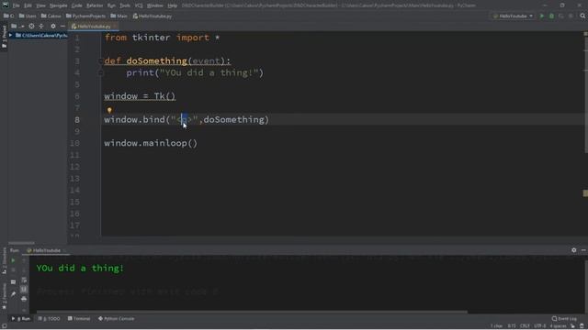Click the tool windows quick-access icon bottom-left

(x=4, y=326)
